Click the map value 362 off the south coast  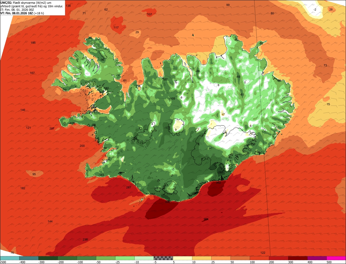point(218,182)
